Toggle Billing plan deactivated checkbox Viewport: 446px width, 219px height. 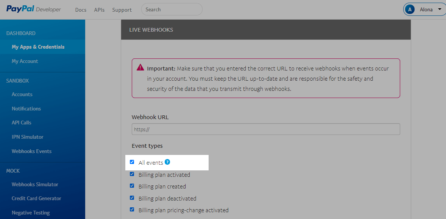[x=132, y=198]
